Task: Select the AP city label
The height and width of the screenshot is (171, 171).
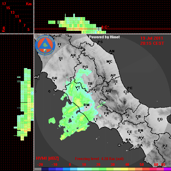Action: [113, 75]
